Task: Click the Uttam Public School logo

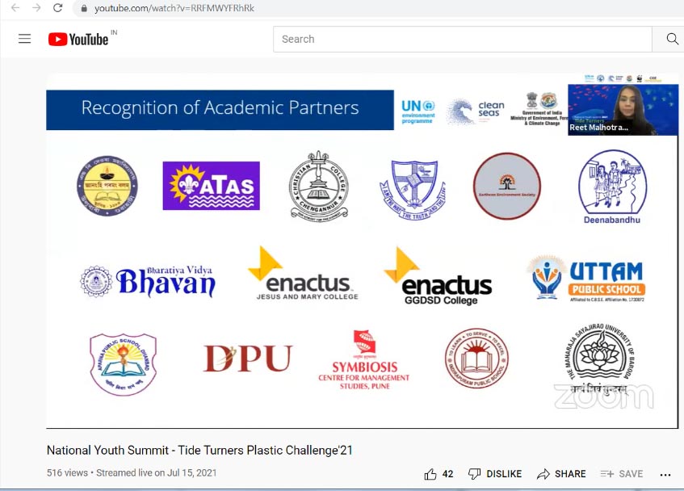Action: click(586, 279)
